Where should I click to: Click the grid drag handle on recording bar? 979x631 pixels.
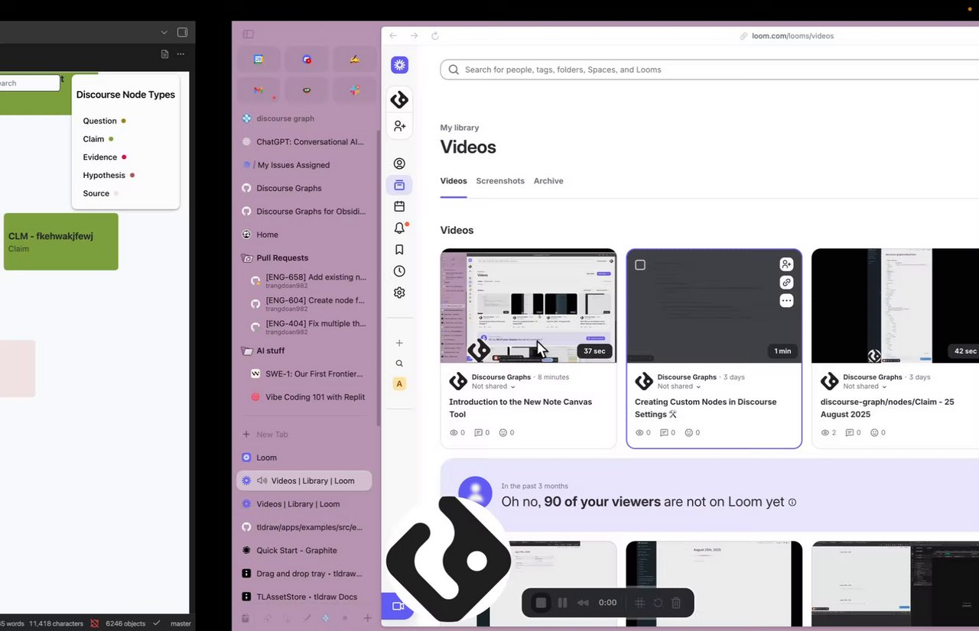point(640,603)
